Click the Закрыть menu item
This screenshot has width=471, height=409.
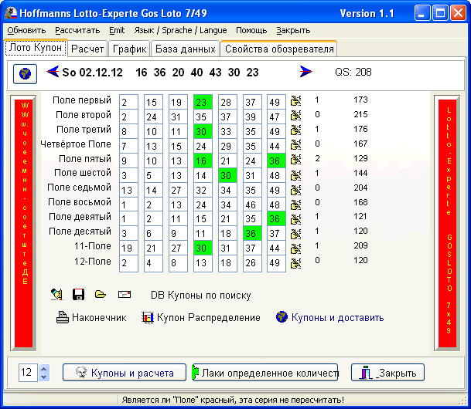(x=293, y=31)
